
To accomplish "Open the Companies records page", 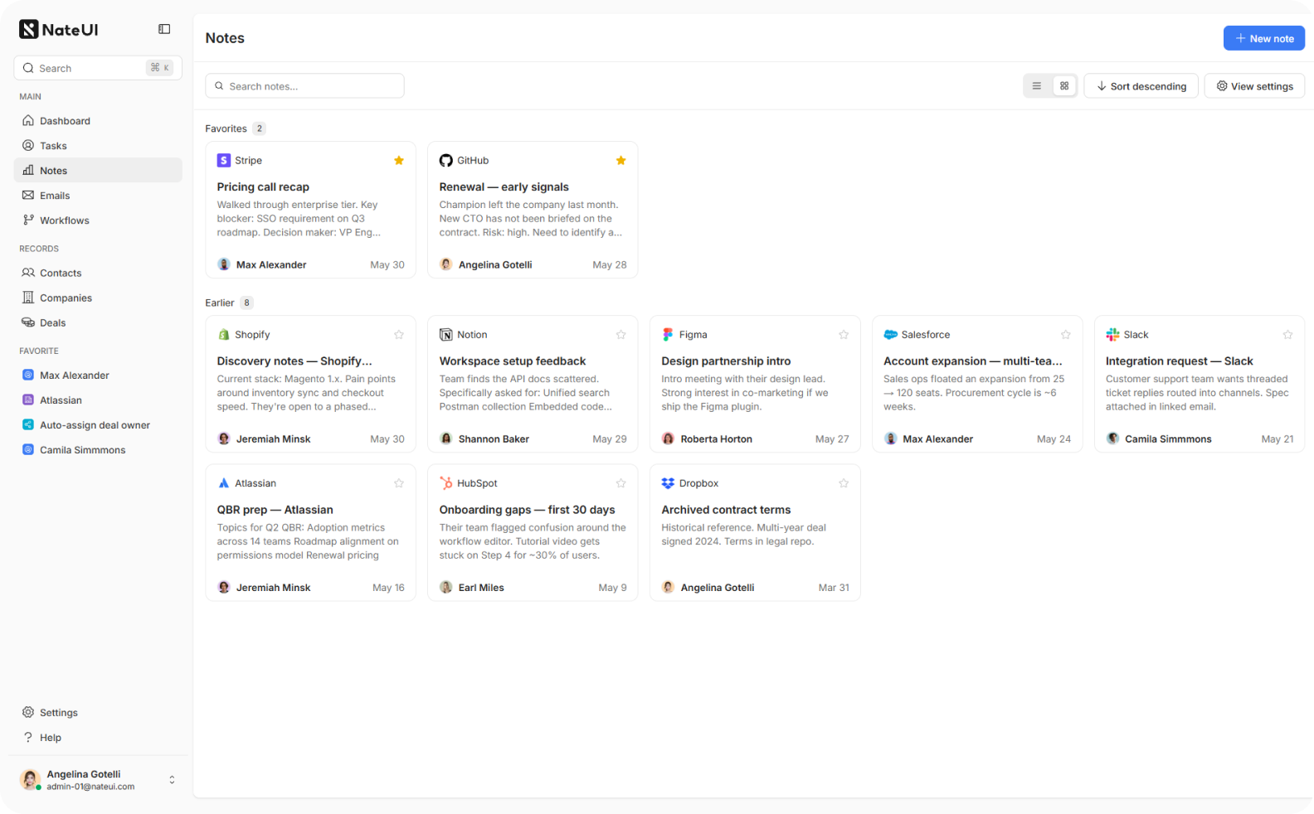I will (x=98, y=298).
